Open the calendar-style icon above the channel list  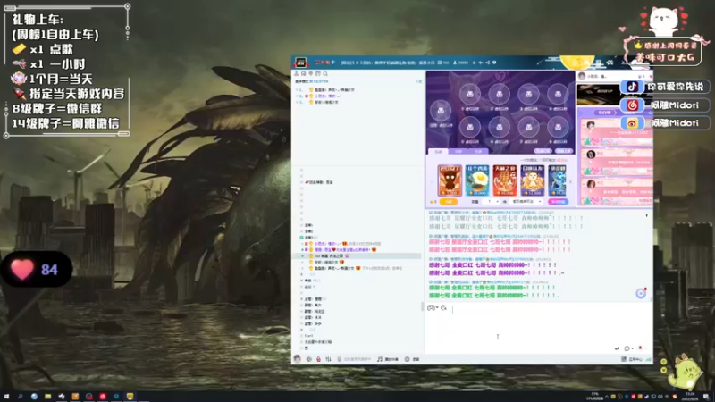[x=318, y=73]
